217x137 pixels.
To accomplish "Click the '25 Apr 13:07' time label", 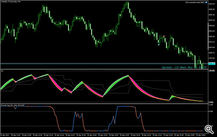I will [x=124, y=135].
